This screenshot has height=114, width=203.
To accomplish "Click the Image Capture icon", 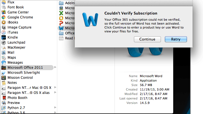I will (x=4, y=27).
